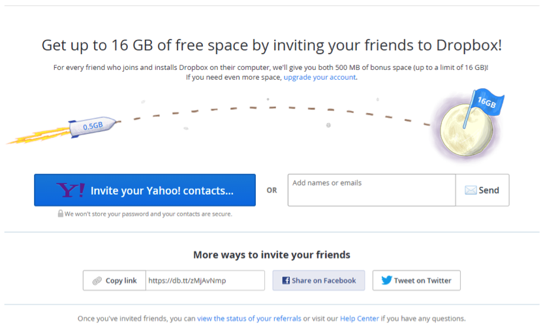
Task: Click the moon illustration
Action: coord(466,130)
